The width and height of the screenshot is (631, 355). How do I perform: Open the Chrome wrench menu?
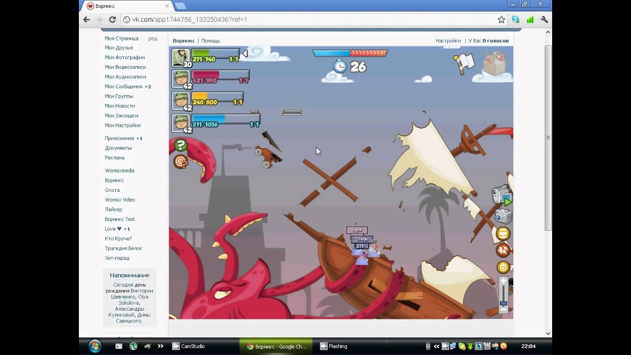tap(544, 20)
